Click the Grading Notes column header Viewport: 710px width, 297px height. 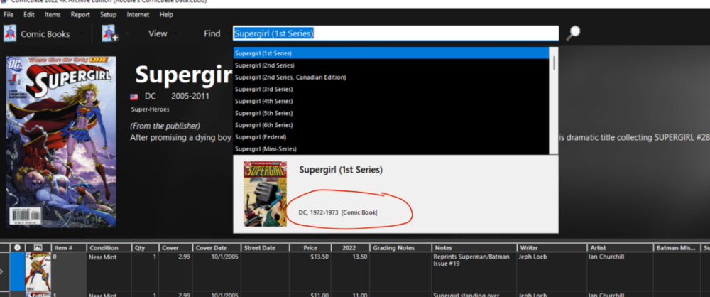pyautogui.click(x=400, y=248)
